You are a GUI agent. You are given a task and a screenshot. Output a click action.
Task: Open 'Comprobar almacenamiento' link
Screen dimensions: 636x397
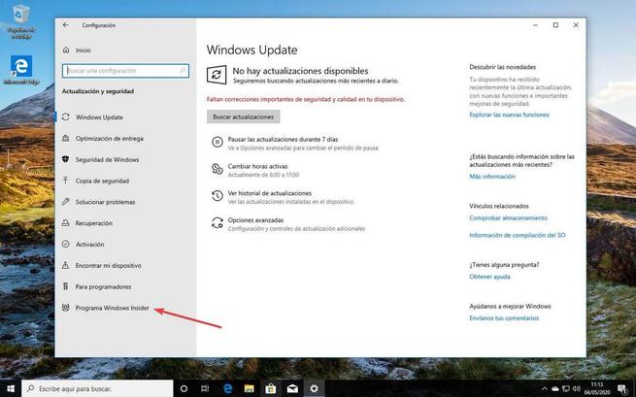(x=508, y=218)
